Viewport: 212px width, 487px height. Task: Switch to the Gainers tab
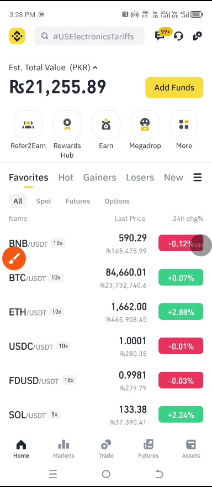tap(99, 177)
